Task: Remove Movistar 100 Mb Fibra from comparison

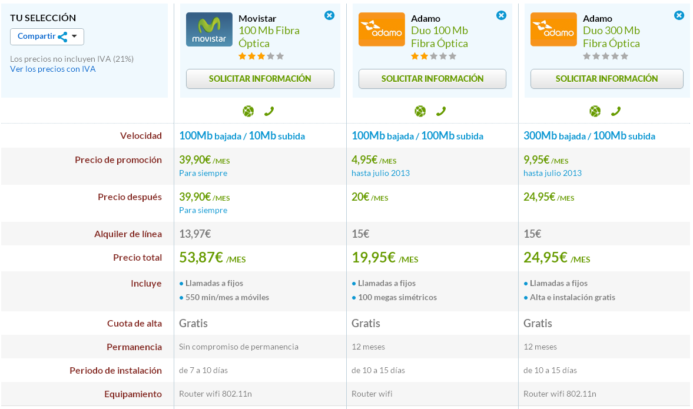Action: click(x=329, y=15)
